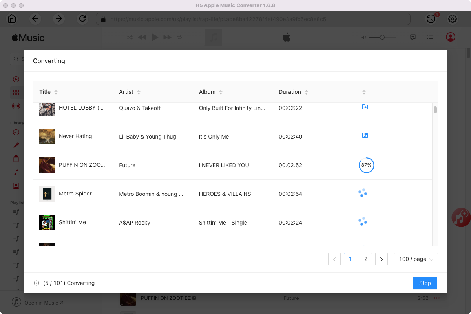Click the I NEVER LIKED YOU album

point(224,165)
